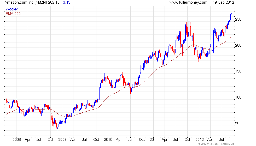The width and height of the screenshot is (256, 146).
Task: Click the 262.18 last price value
Action: [x=54, y=2]
